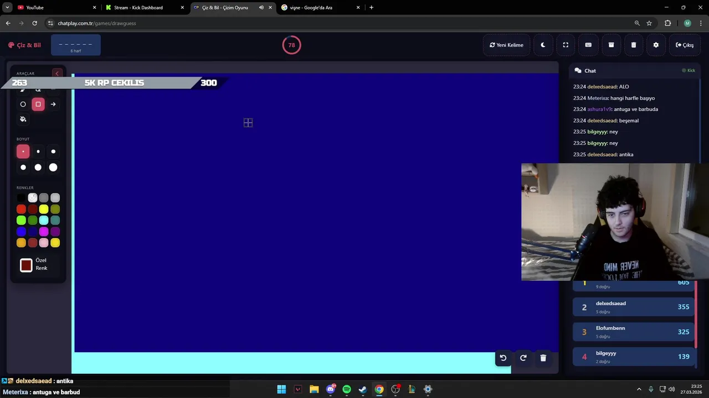Open the Windows Start menu
The width and height of the screenshot is (709, 398).
[x=281, y=389]
